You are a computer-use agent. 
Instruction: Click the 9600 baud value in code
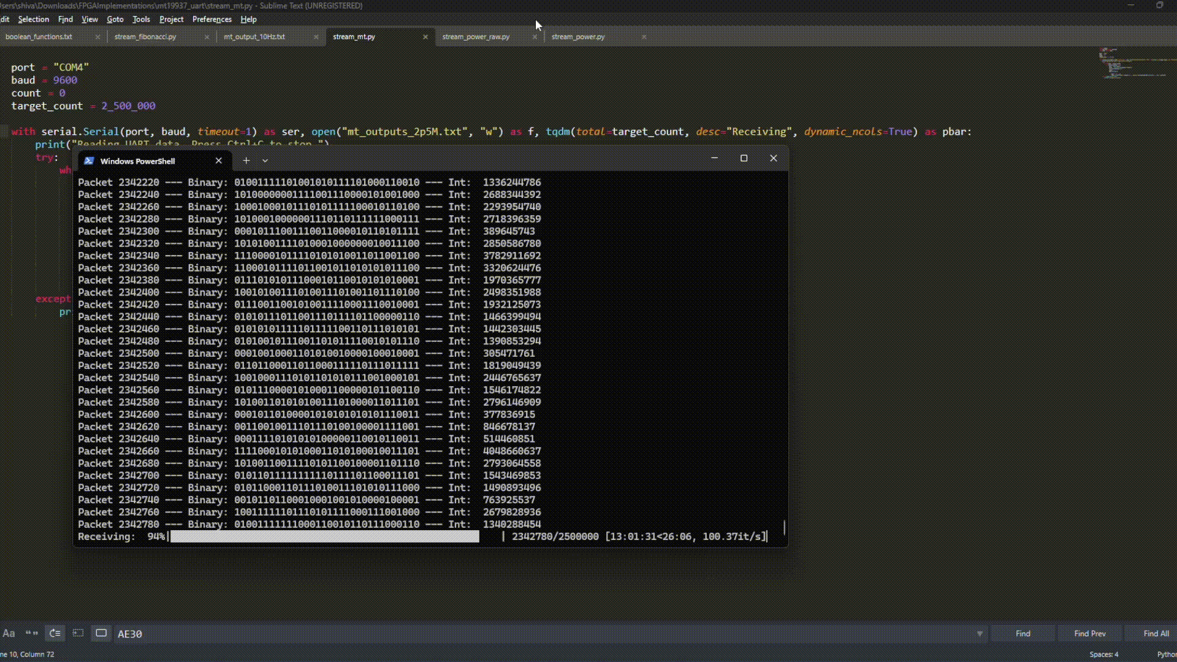pyautogui.click(x=65, y=80)
